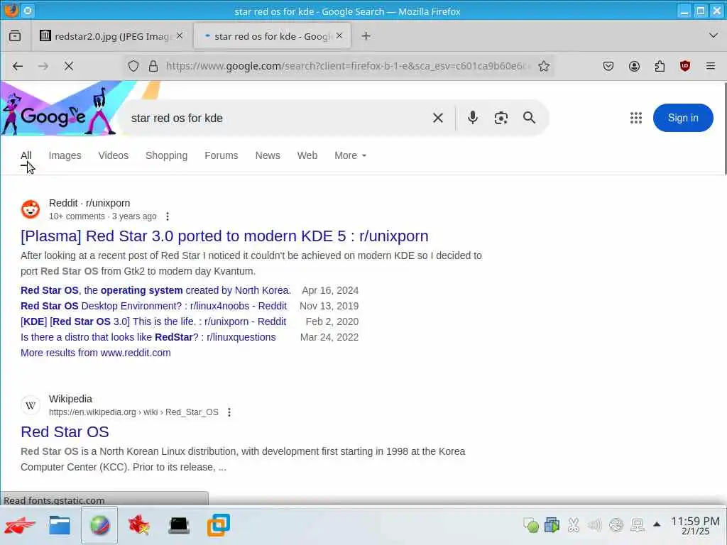Open the red star application launcher
The height and width of the screenshot is (545, 727).
click(x=19, y=526)
